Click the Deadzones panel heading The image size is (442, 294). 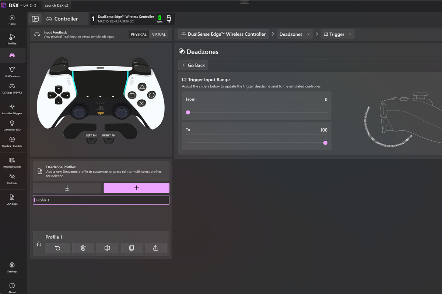pos(203,52)
